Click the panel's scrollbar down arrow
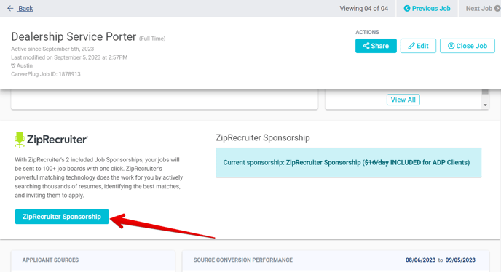This screenshot has width=501, height=272. point(485,105)
